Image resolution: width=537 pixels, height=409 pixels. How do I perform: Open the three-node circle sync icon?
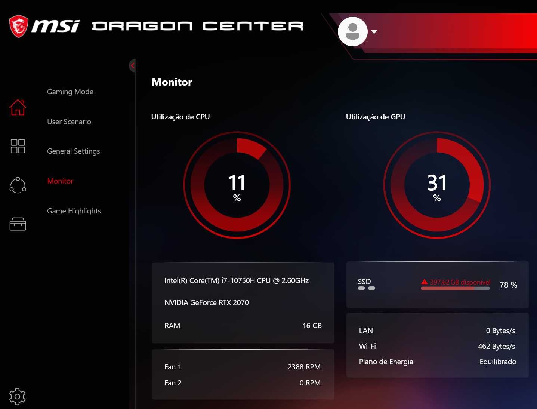tap(18, 185)
